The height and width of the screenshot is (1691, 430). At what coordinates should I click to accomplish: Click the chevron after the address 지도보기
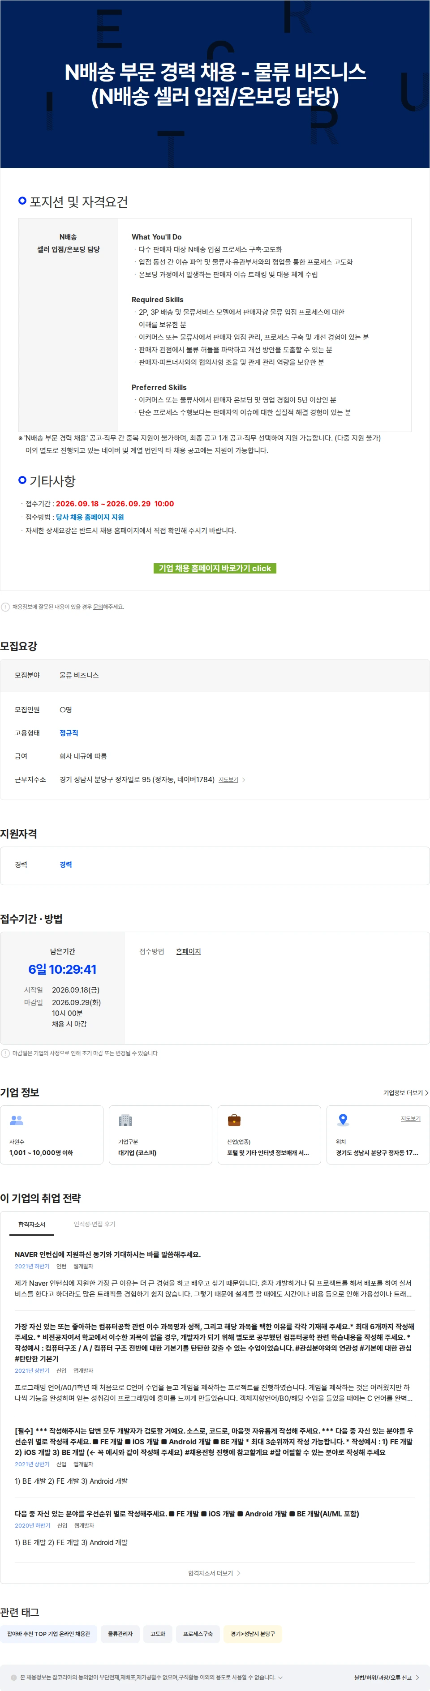(244, 780)
